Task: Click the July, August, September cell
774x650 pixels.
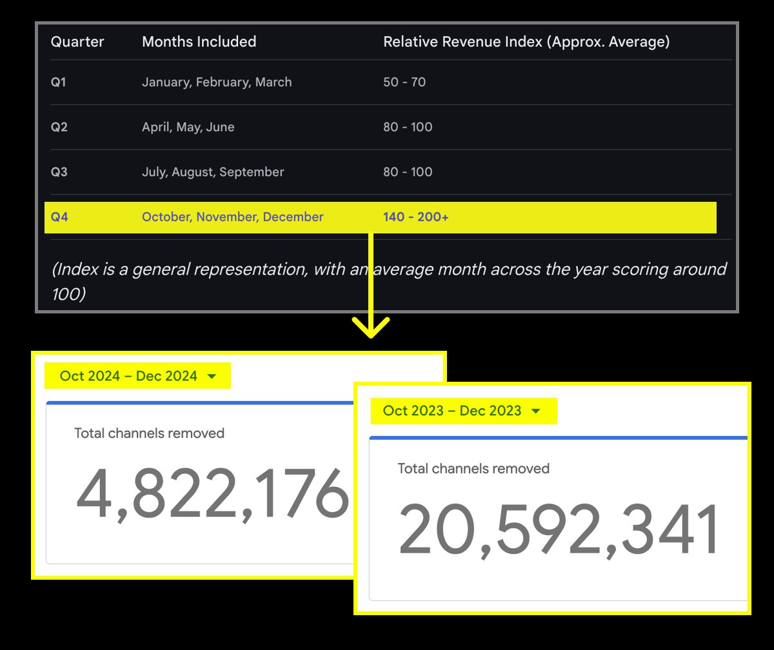Action: click(213, 172)
